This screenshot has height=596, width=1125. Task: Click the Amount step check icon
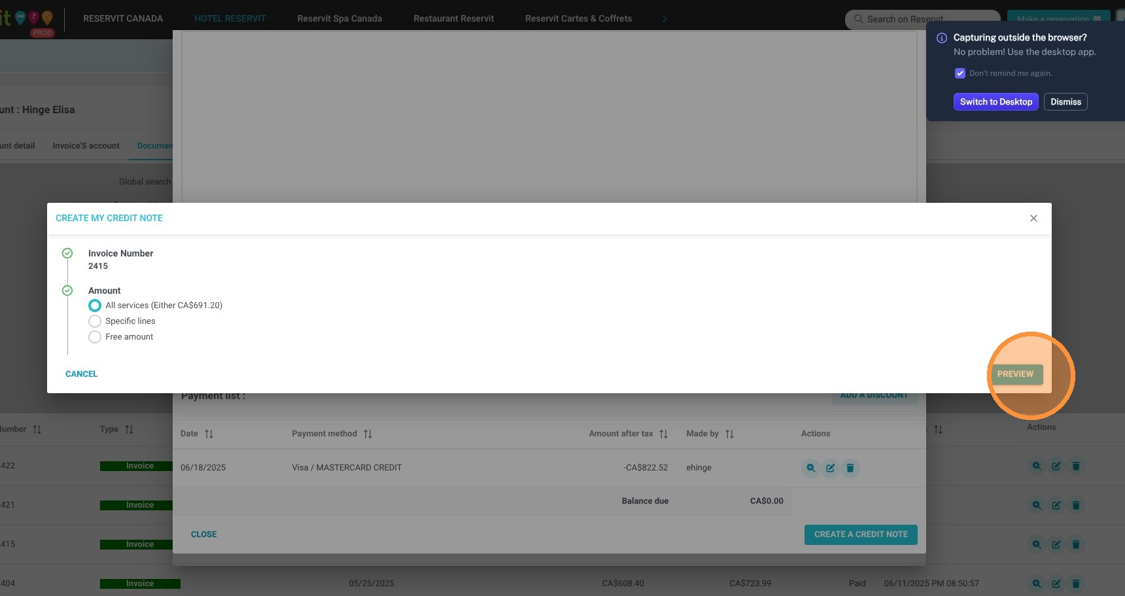(x=67, y=290)
